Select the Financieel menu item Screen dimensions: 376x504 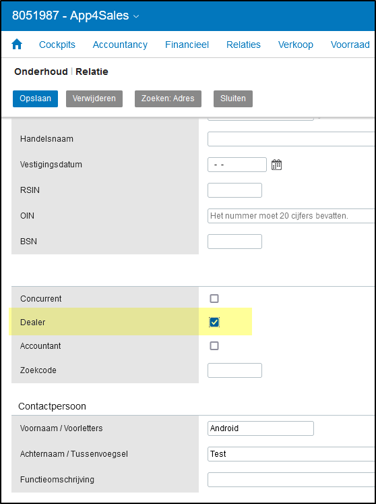(187, 45)
